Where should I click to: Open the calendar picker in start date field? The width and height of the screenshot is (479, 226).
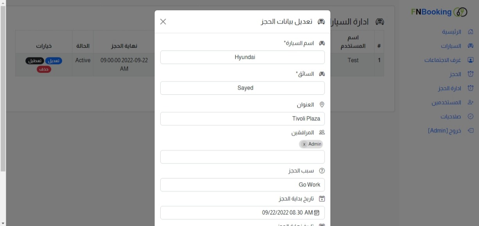pyautogui.click(x=317, y=213)
